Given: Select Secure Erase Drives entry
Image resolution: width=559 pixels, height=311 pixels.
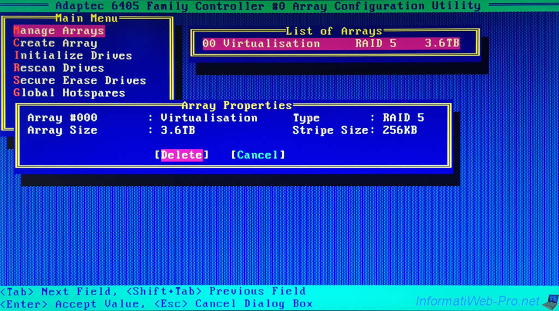Looking at the screenshot, I should tap(80, 81).
